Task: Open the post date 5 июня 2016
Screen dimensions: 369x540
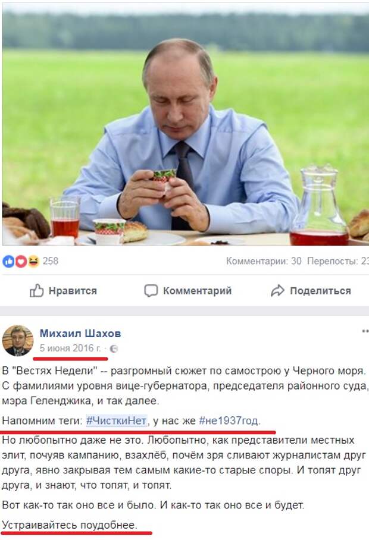Action: [70, 348]
